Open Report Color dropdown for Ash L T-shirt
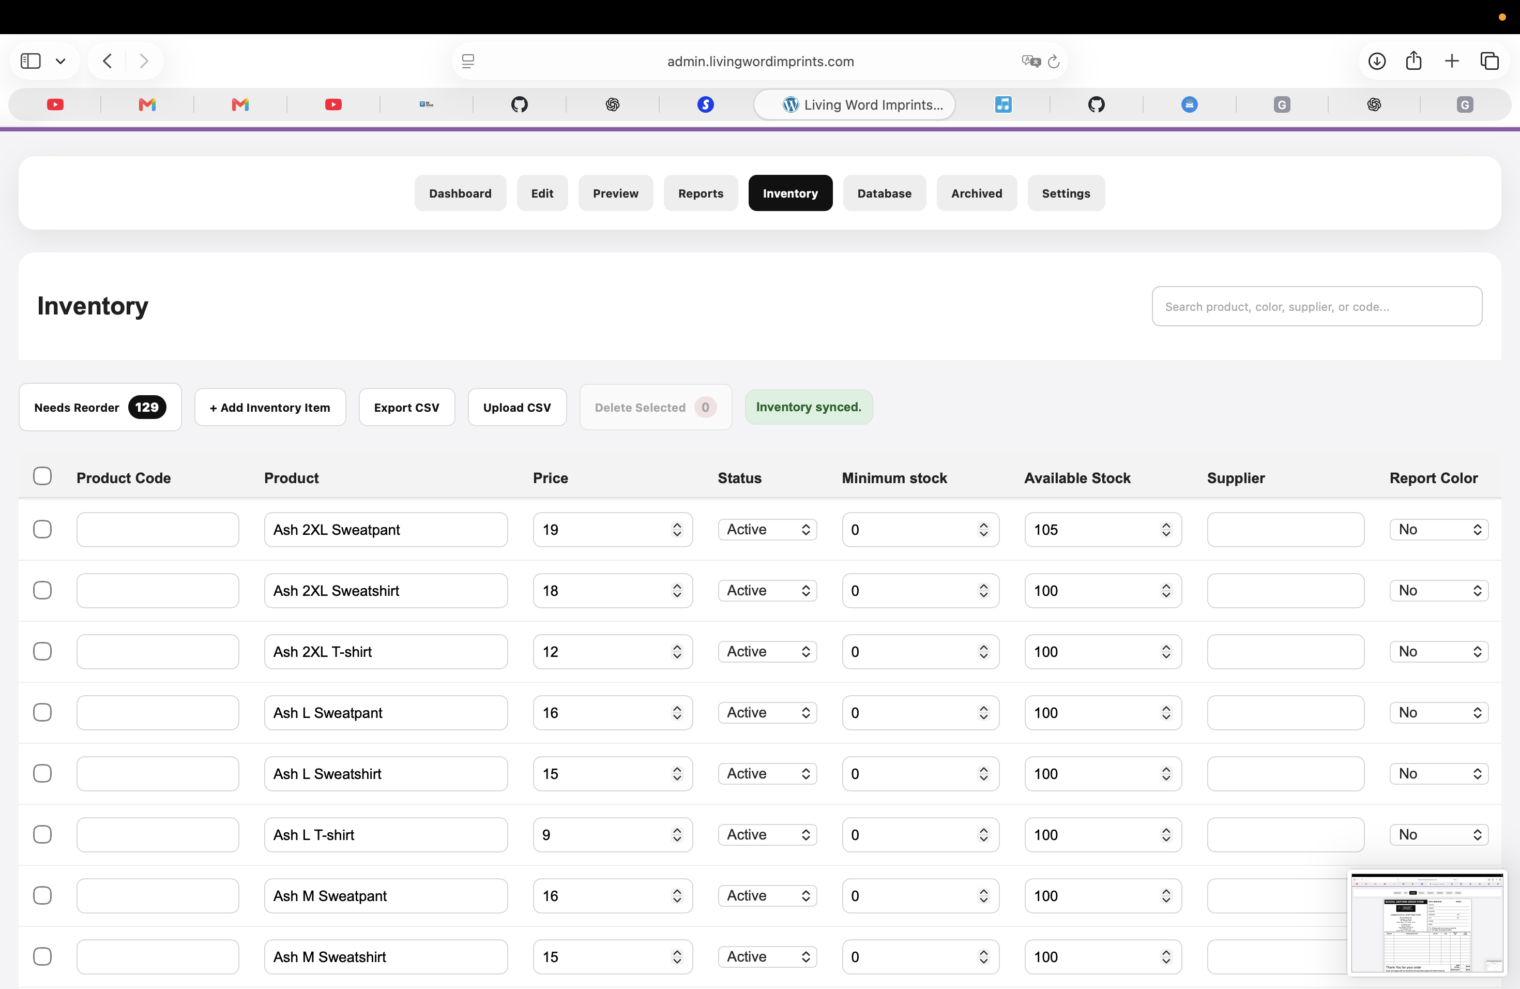The width and height of the screenshot is (1520, 989). (1439, 834)
